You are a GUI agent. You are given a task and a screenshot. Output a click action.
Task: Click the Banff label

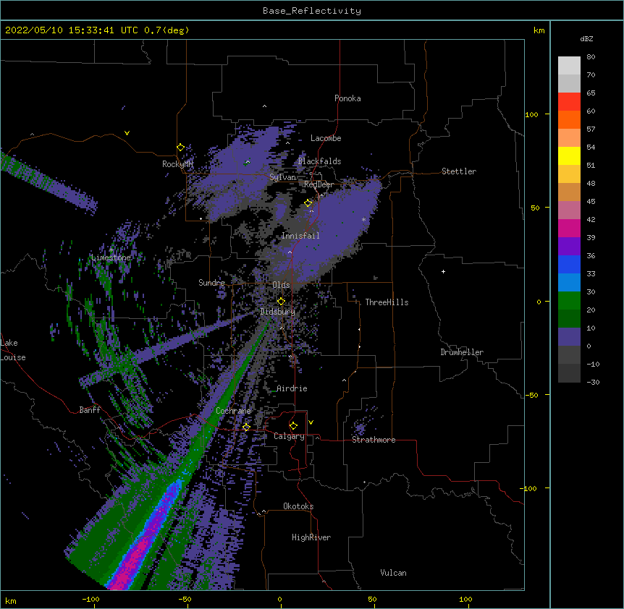pos(90,410)
